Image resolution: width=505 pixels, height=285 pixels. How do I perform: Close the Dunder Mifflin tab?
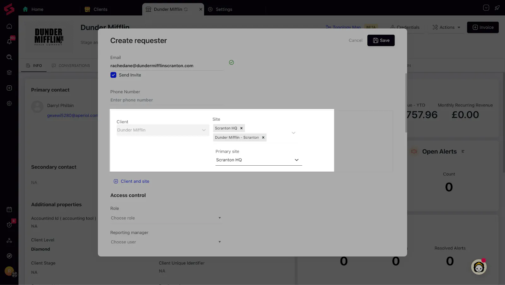click(201, 9)
